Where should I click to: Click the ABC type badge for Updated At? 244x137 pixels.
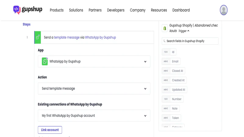pos(166,90)
